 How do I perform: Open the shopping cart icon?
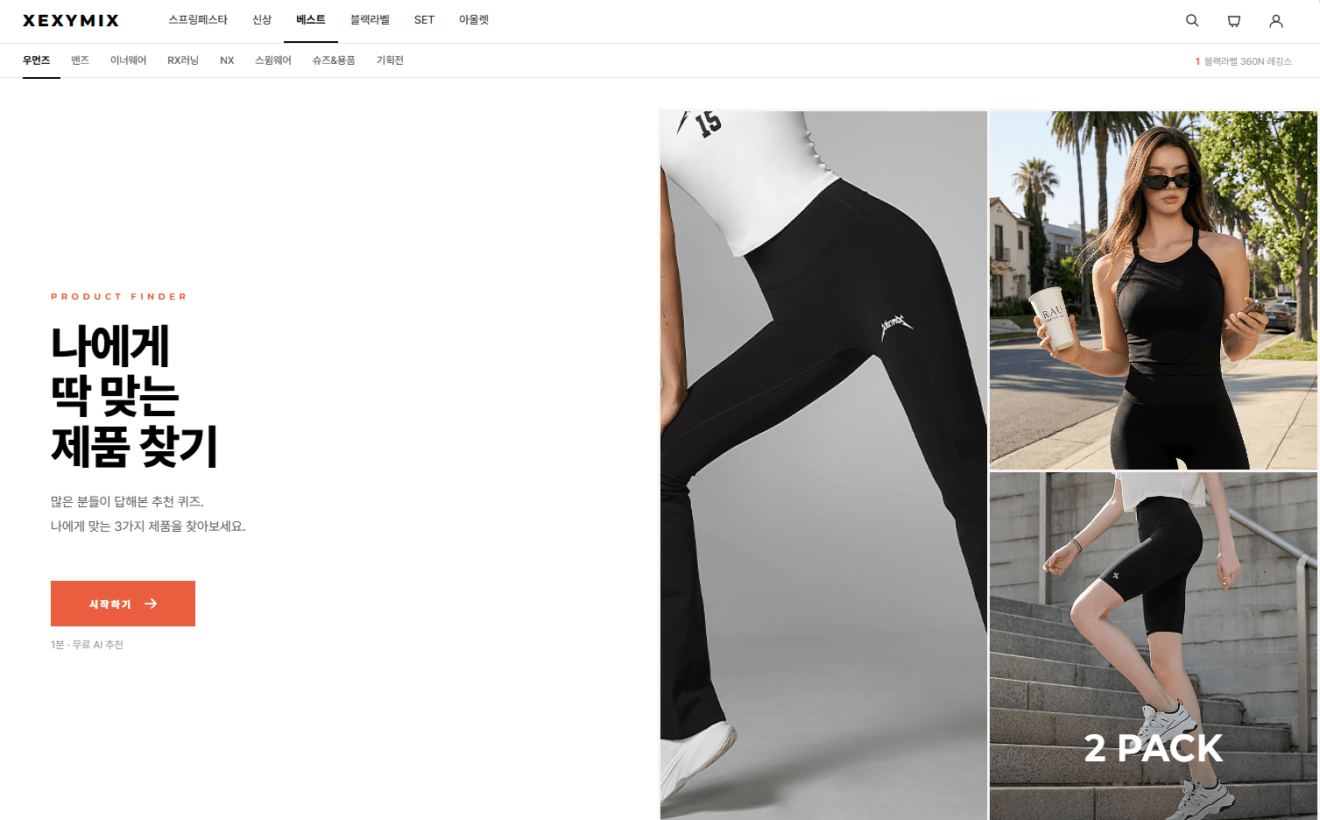[1234, 20]
